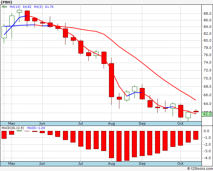Click Aug on the MACD panel axis
This screenshot has width=213, height=171.
click(112, 163)
